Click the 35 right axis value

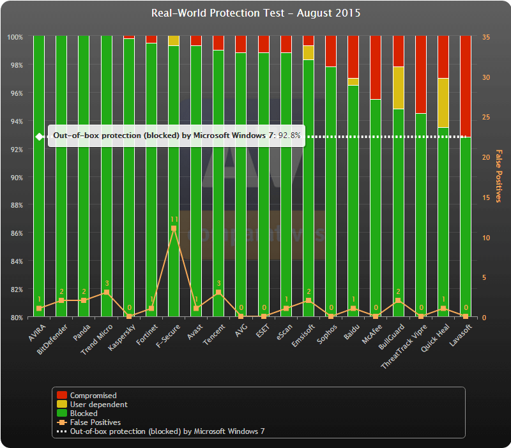click(x=486, y=37)
